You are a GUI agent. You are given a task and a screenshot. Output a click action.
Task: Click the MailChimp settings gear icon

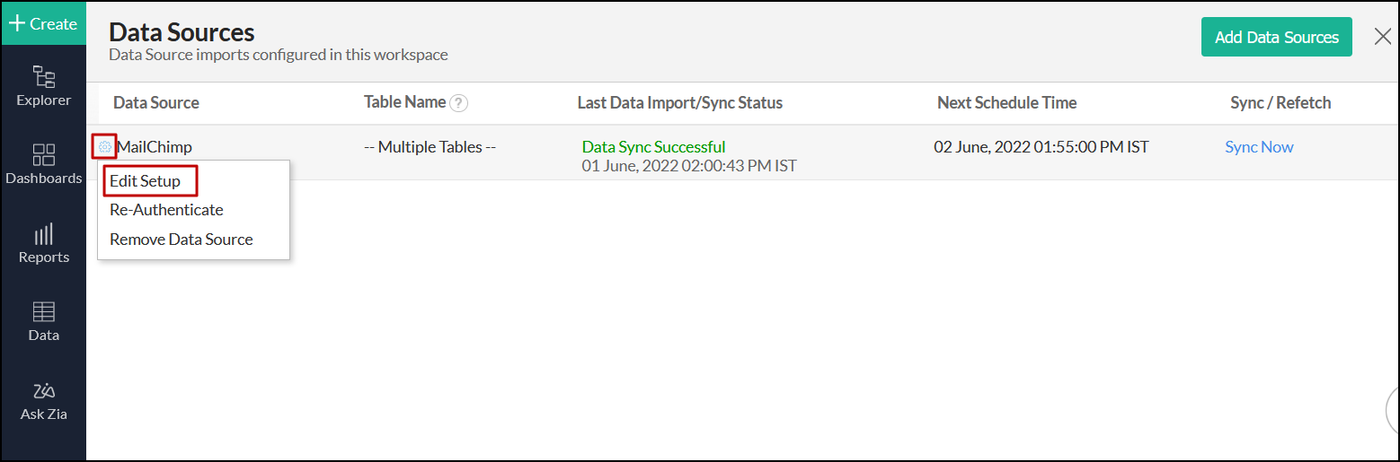pyautogui.click(x=105, y=147)
